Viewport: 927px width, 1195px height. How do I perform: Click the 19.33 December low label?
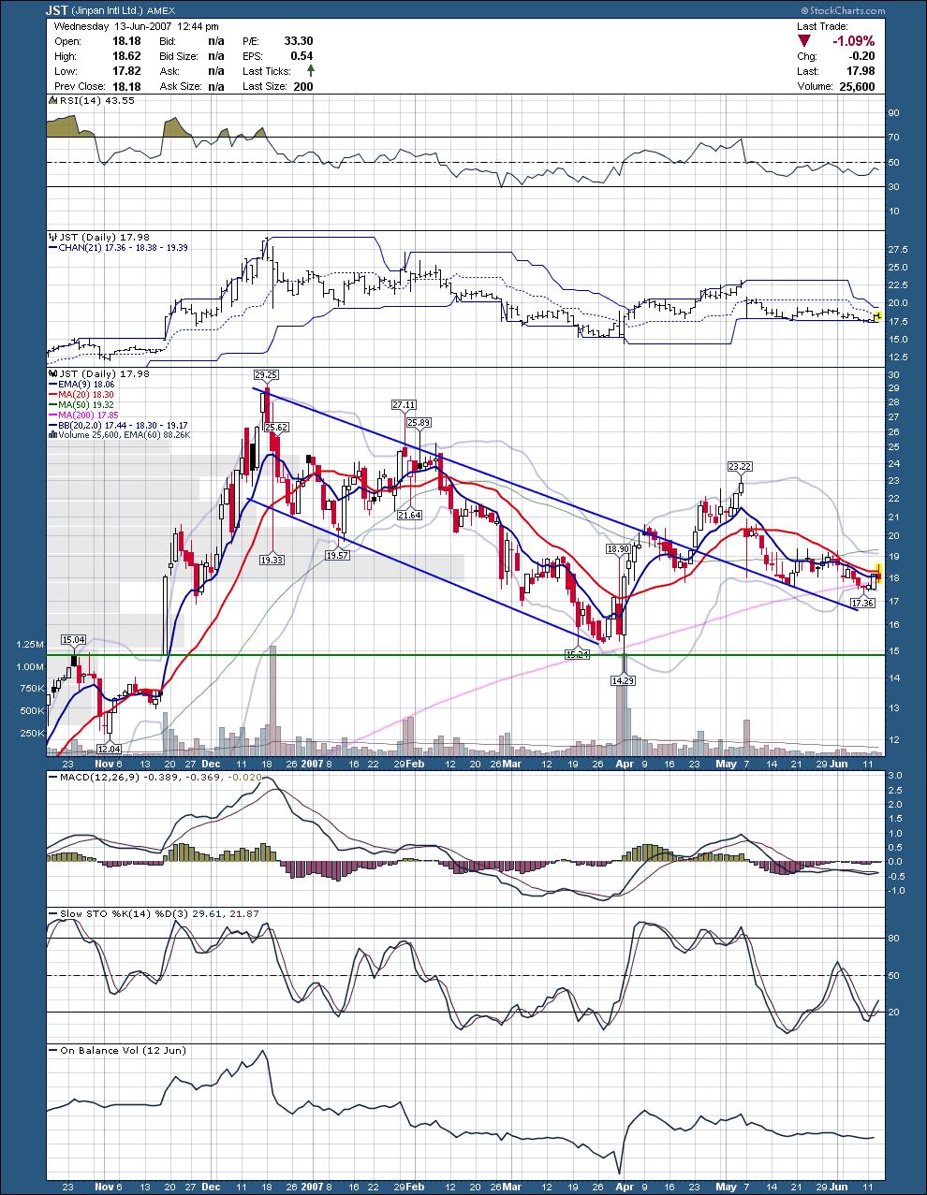272,559
